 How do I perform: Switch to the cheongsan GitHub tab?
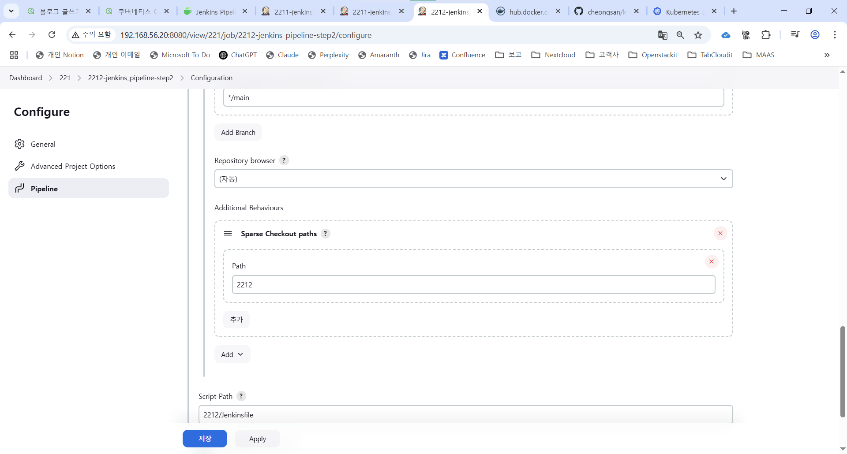(607, 12)
